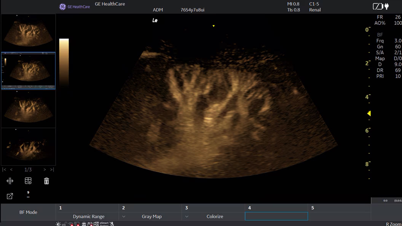Select the BF Mode tab
The height and width of the screenshot is (226, 402).
[28, 212]
